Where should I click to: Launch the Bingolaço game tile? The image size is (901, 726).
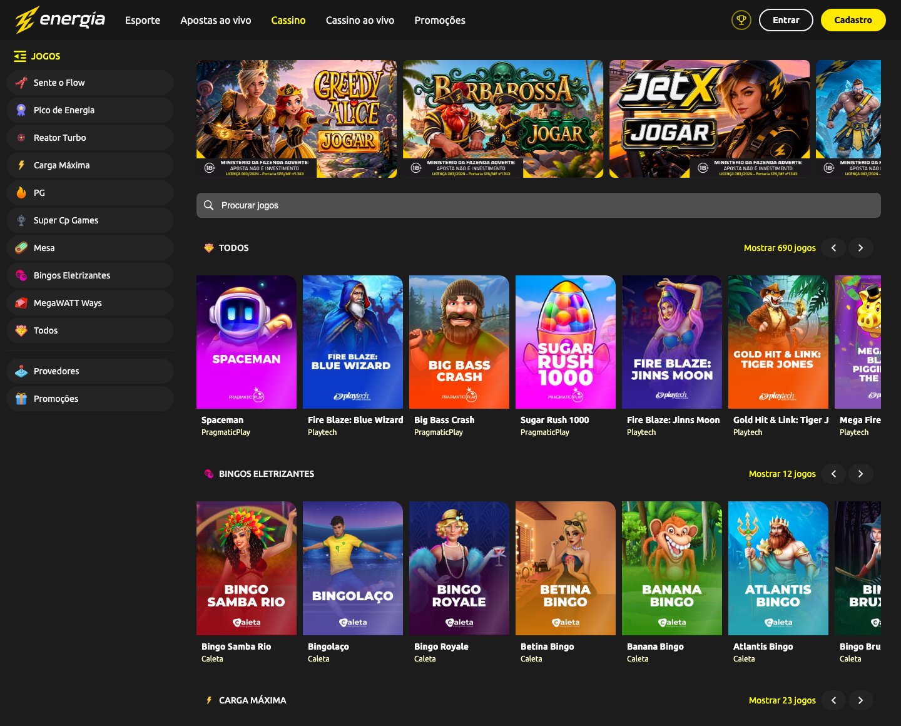353,568
